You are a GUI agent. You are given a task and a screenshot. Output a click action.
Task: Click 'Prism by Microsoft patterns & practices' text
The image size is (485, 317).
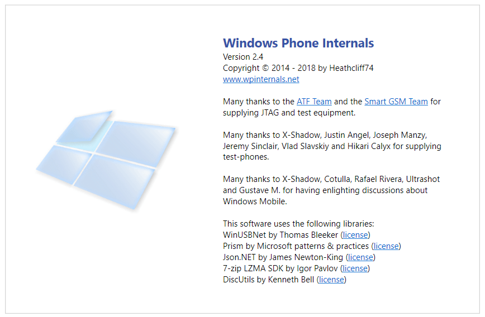296,246
